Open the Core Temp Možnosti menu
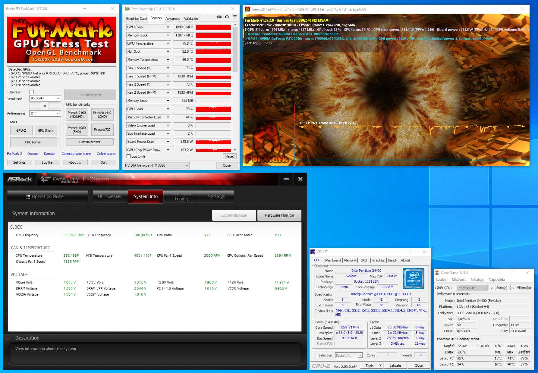Screen dimensions: 538x373 459,280
